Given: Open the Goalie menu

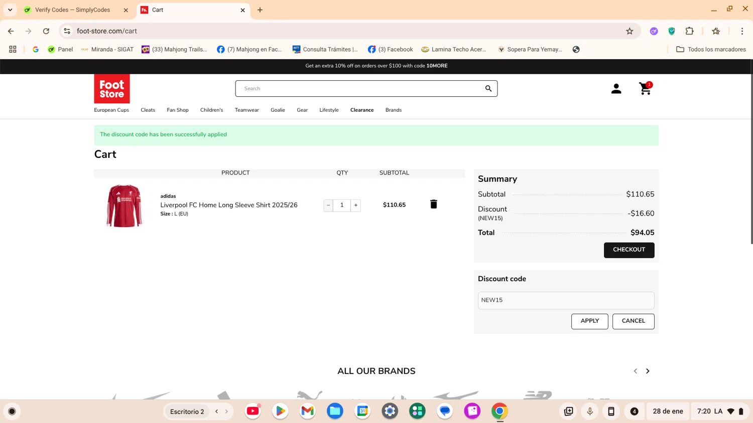Looking at the screenshot, I should click(x=278, y=110).
